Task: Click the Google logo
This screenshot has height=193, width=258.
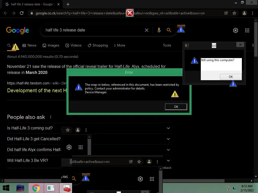Action: [x=17, y=30]
